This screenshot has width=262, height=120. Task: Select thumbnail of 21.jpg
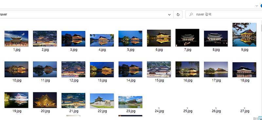(73, 100)
